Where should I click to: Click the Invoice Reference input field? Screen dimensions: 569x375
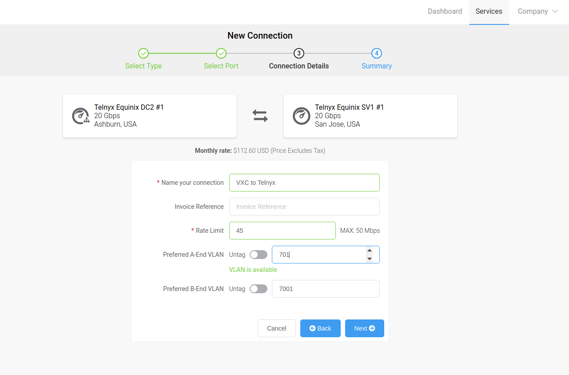(x=304, y=207)
